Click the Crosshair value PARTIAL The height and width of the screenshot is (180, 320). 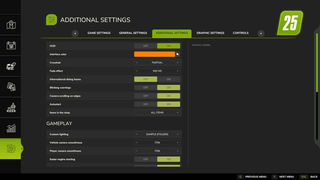[x=157, y=62]
